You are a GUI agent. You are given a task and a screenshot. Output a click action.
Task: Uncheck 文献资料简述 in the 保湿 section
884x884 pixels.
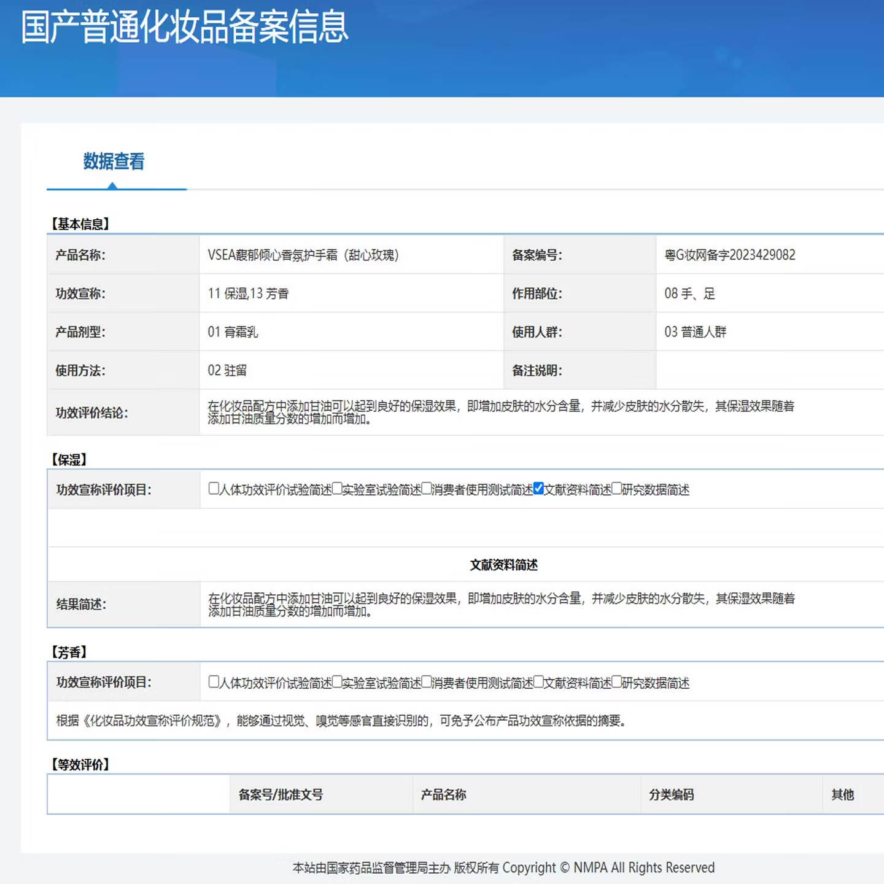(538, 489)
